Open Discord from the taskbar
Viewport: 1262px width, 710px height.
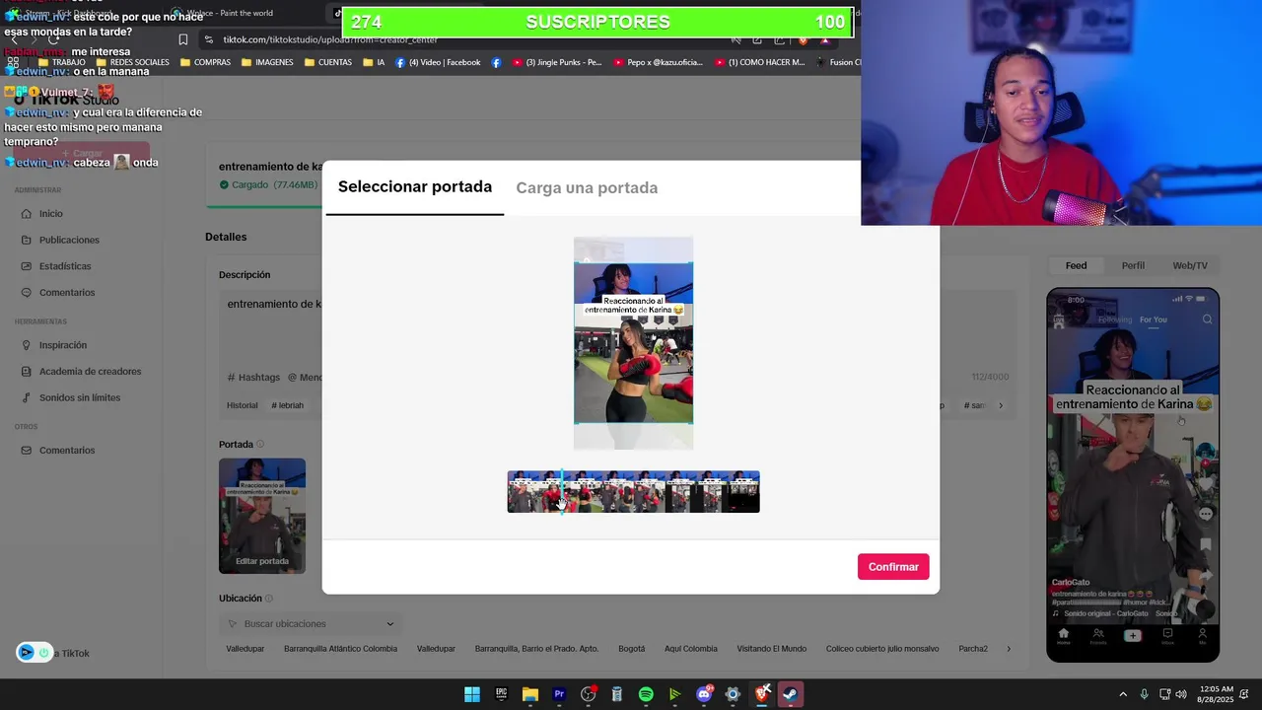pyautogui.click(x=704, y=694)
